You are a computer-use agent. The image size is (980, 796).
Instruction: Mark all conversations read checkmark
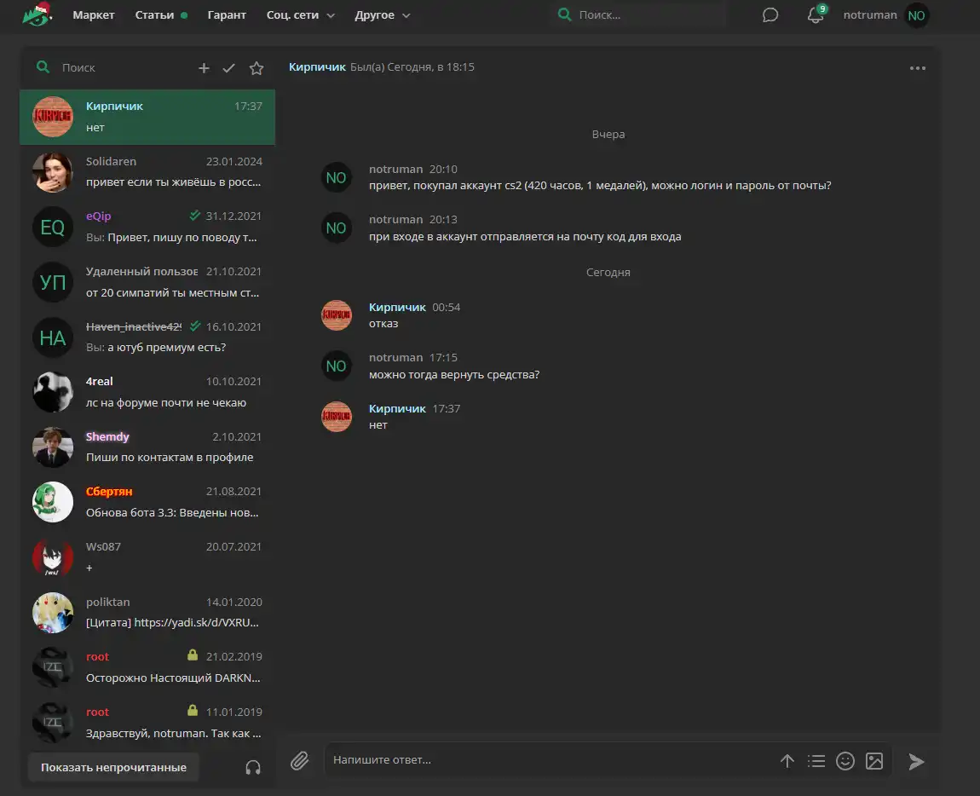[228, 68]
